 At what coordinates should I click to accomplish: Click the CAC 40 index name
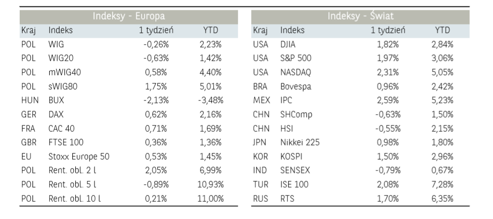pyautogui.click(x=61, y=128)
